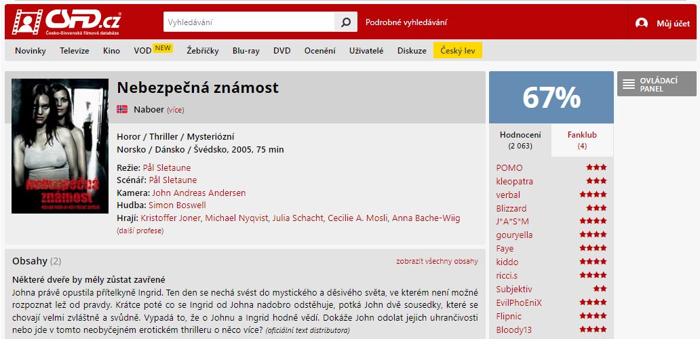Open user gouryella profile
The image size is (700, 339).
pos(514,235)
